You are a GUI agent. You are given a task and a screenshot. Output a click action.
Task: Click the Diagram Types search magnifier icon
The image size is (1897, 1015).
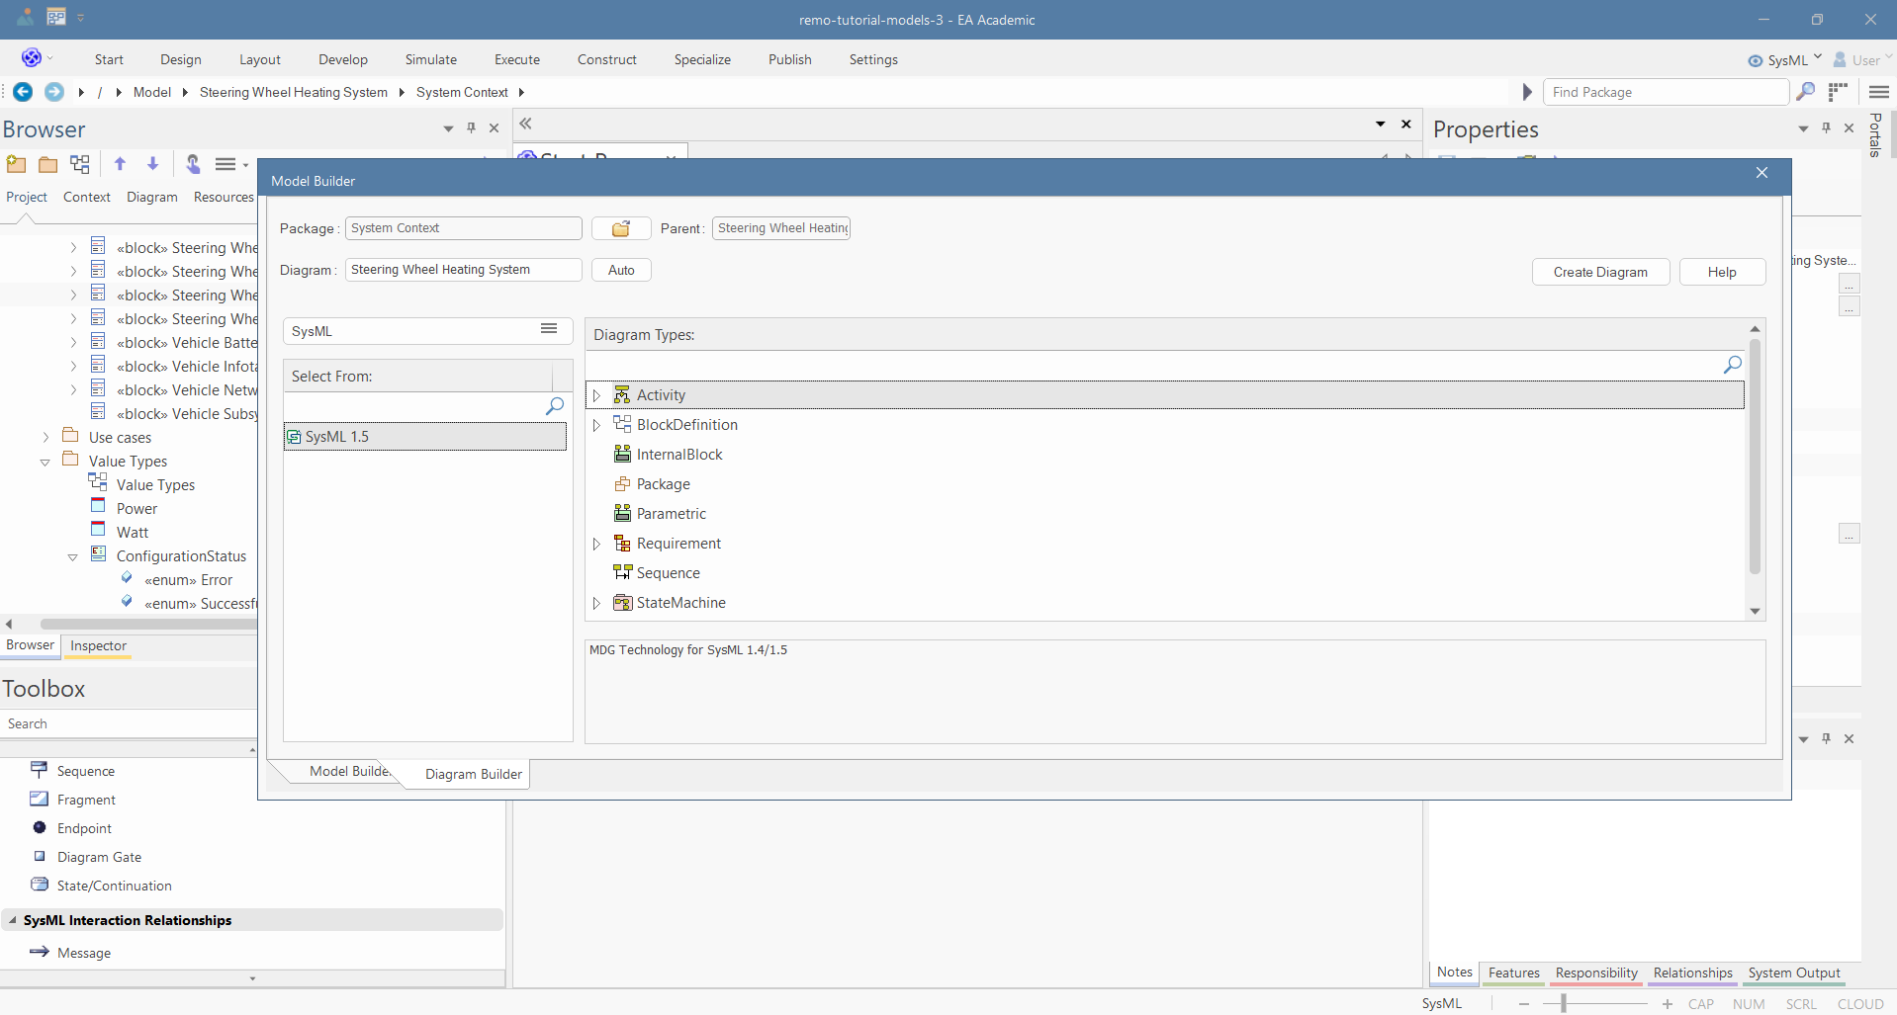pos(1732,365)
